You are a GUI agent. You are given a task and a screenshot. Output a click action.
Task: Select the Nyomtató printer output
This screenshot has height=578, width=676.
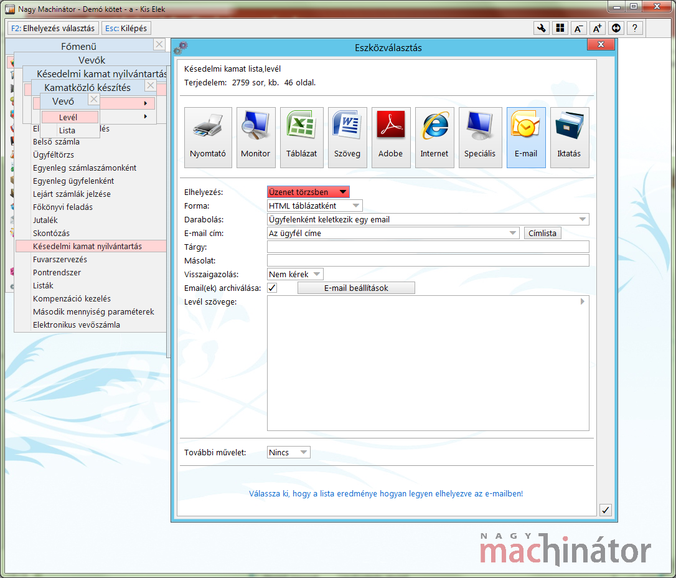208,137
